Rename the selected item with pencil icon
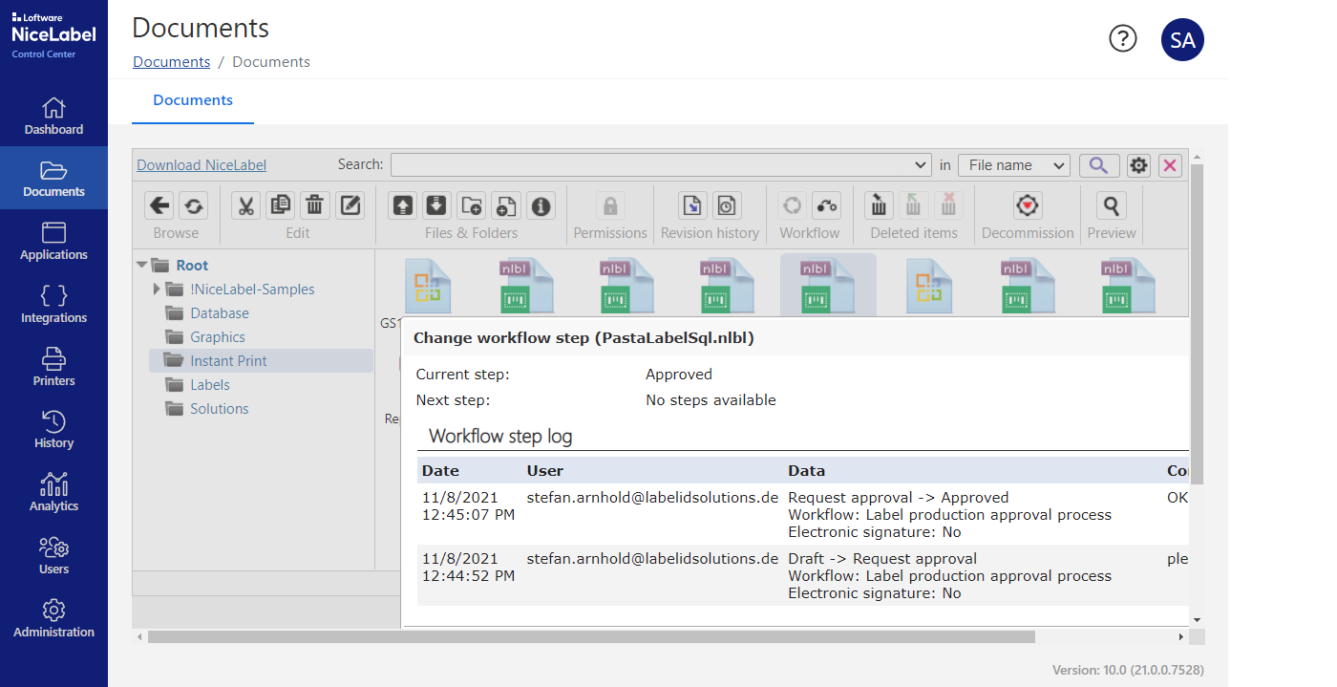This screenshot has width=1337, height=687. coord(350,205)
